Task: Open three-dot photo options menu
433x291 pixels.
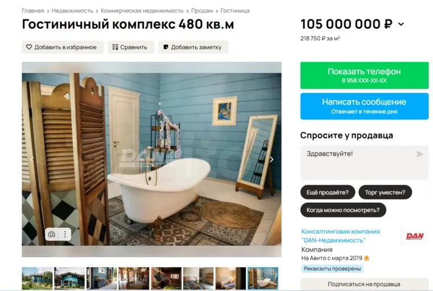Action: tap(65, 235)
